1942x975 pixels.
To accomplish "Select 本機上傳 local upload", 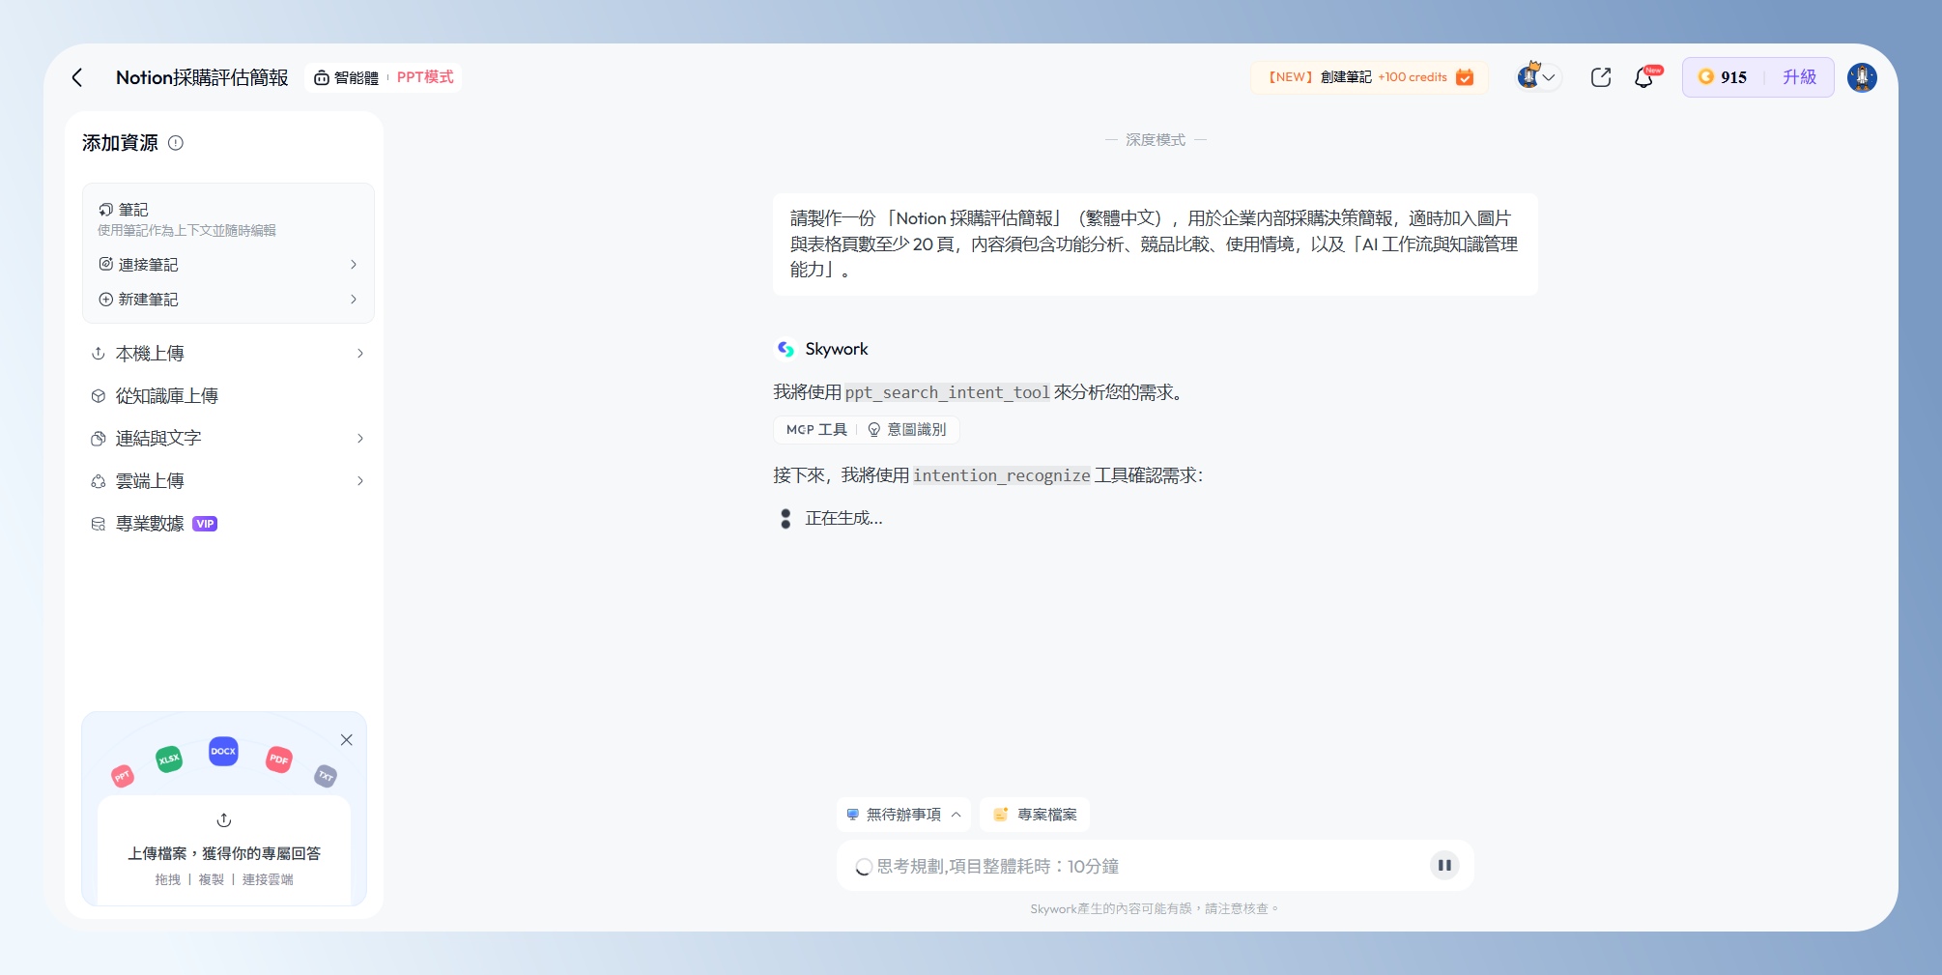I will [228, 354].
